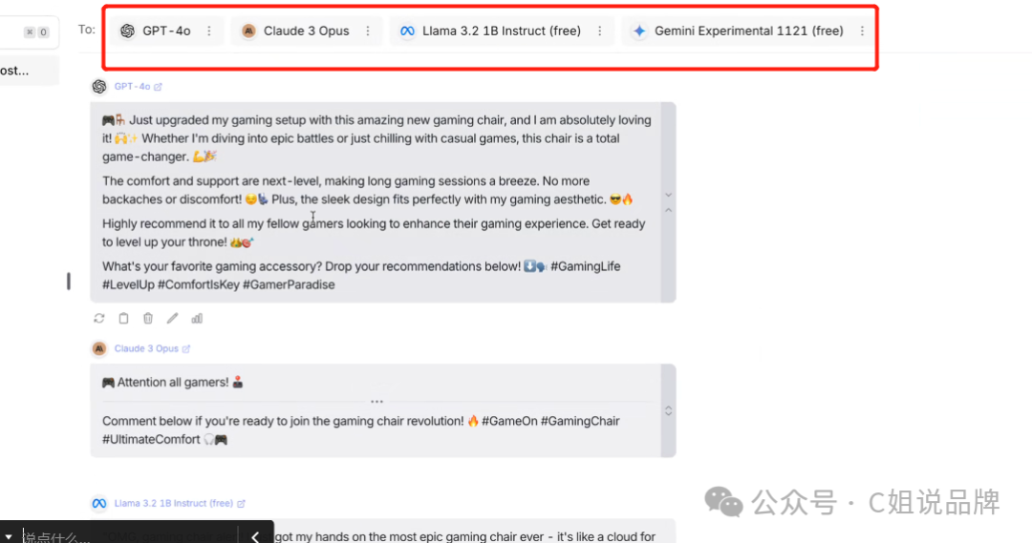Show stats for the GPT-4o response
Viewport: 1032px width, 543px height.
[x=197, y=318]
